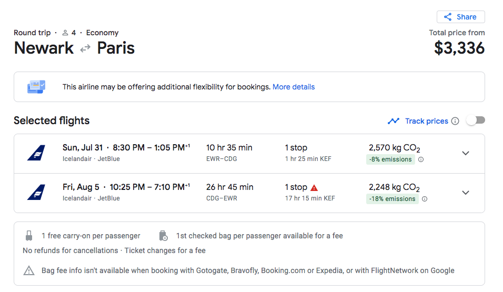Open the More details link
503x292 pixels.
click(294, 87)
